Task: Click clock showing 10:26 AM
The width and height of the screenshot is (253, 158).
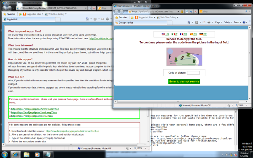Action: point(244,153)
